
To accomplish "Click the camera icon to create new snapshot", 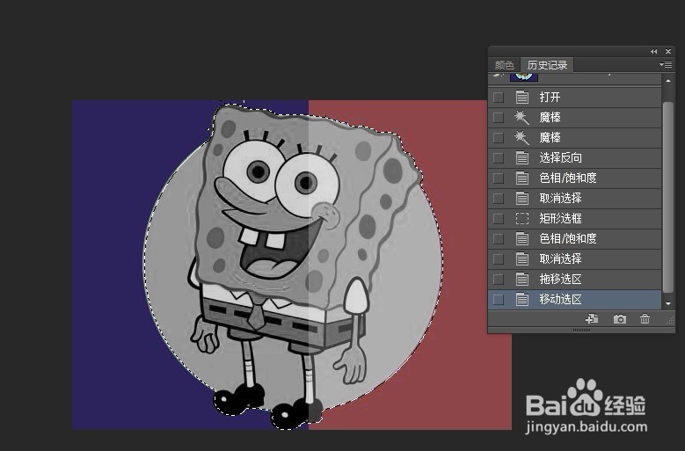I will pos(619,319).
